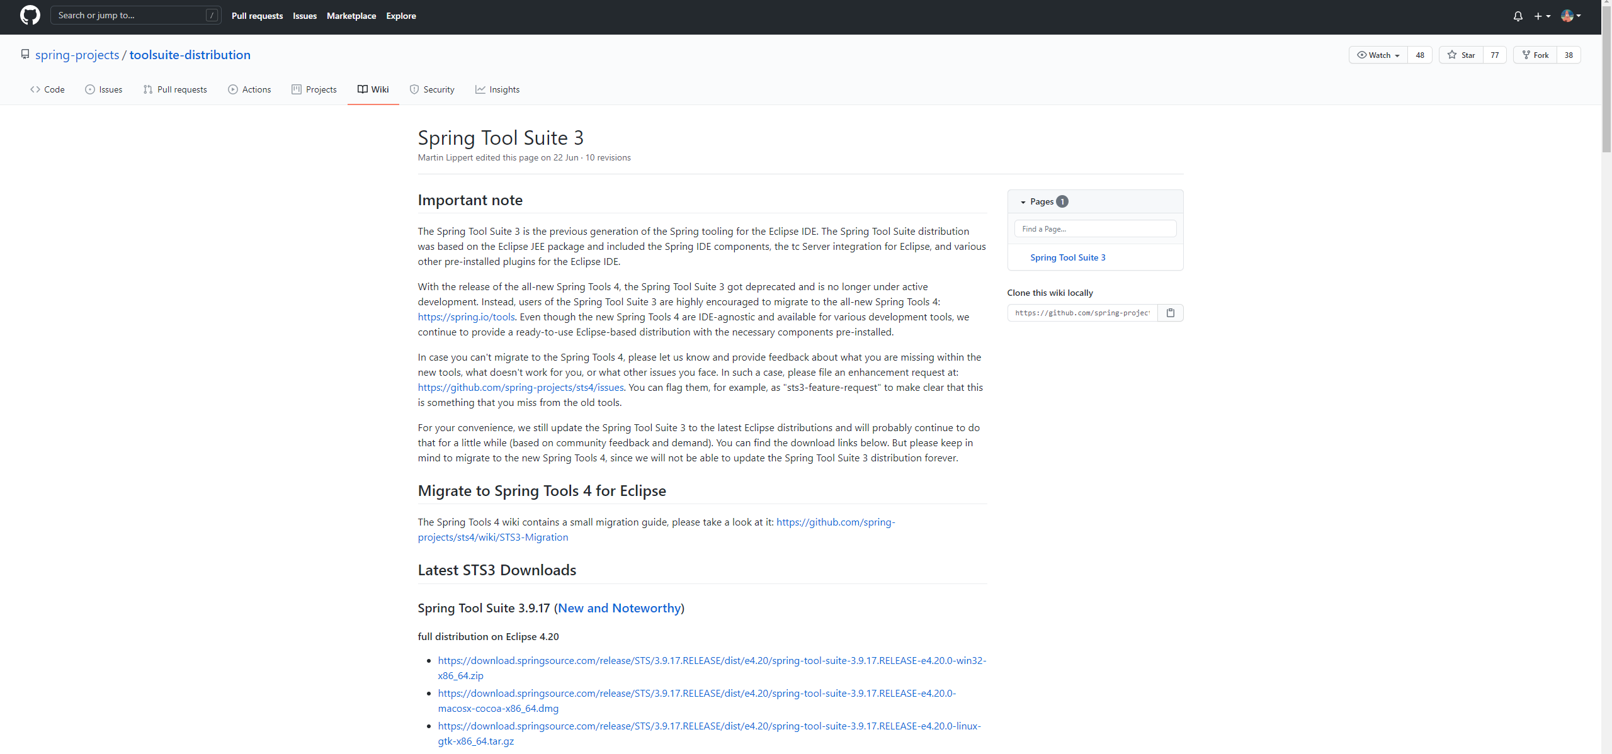
Task: Click the GitHub Octocat logo
Action: (x=30, y=16)
